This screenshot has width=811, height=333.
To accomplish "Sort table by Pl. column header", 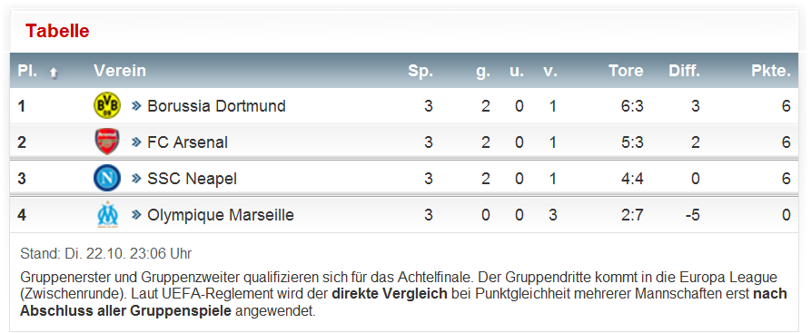I will (x=28, y=71).
